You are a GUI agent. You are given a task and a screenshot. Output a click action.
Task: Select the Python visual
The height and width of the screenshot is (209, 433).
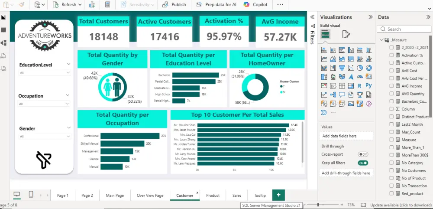(x=368, y=86)
